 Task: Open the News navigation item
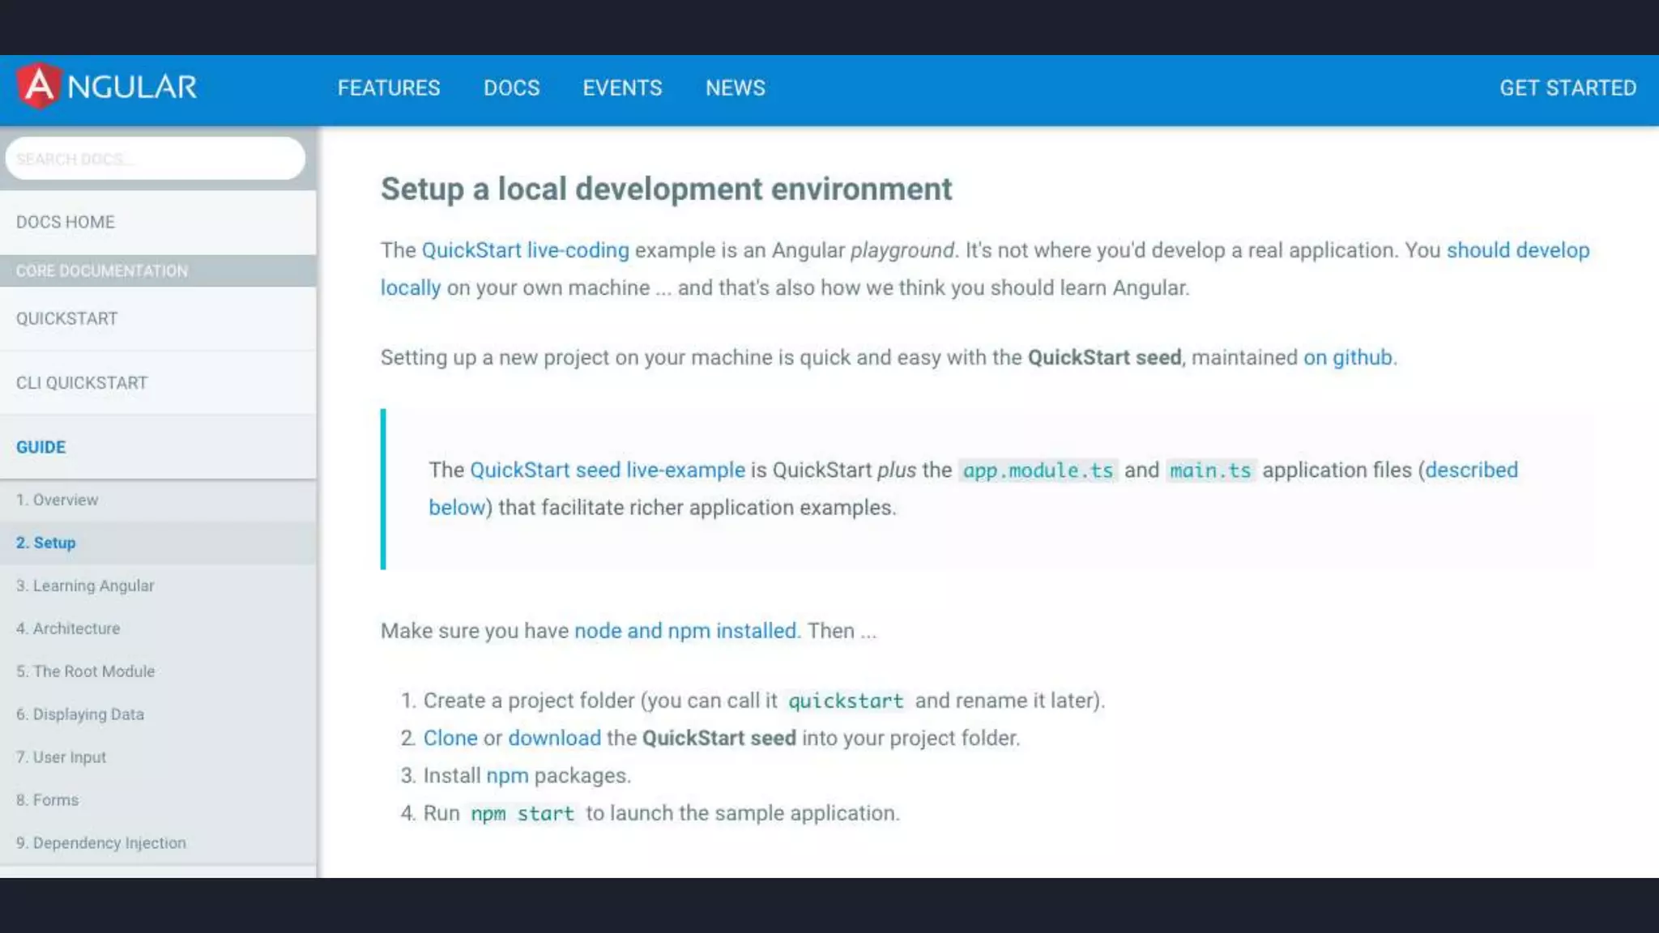[735, 87]
